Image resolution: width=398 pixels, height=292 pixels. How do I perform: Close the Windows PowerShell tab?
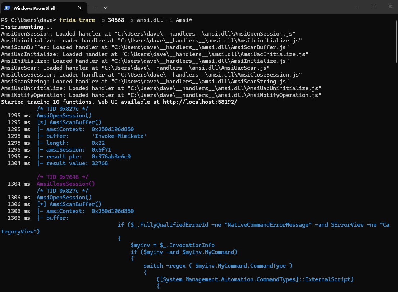click(80, 8)
